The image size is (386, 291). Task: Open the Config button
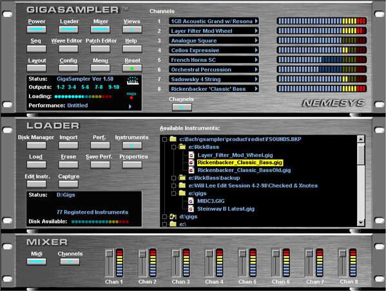coord(68,68)
